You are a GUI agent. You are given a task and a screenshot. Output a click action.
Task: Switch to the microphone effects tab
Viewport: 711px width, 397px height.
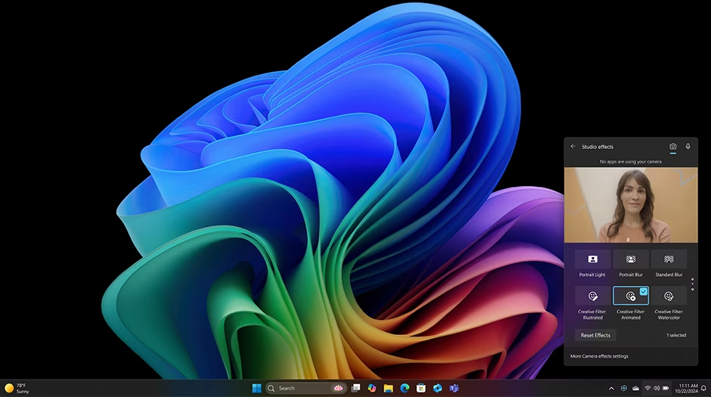pos(688,147)
